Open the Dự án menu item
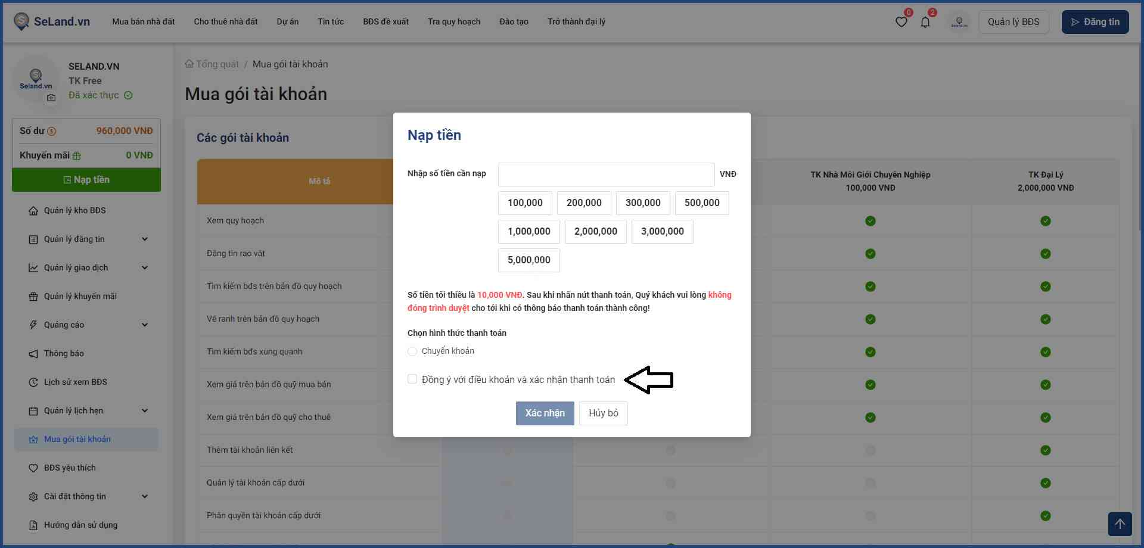1144x548 pixels. tap(287, 21)
